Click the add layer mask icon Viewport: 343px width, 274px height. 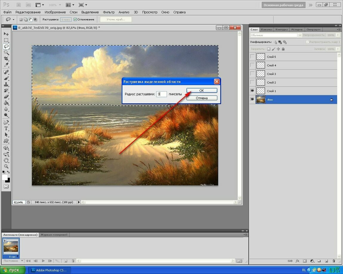[305, 261]
